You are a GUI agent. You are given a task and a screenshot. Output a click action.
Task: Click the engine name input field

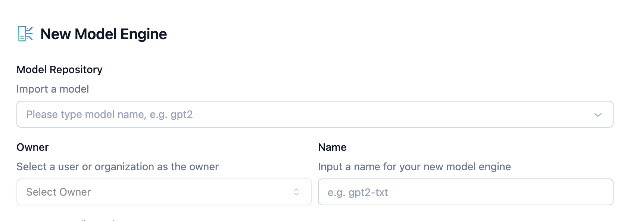pos(465,192)
